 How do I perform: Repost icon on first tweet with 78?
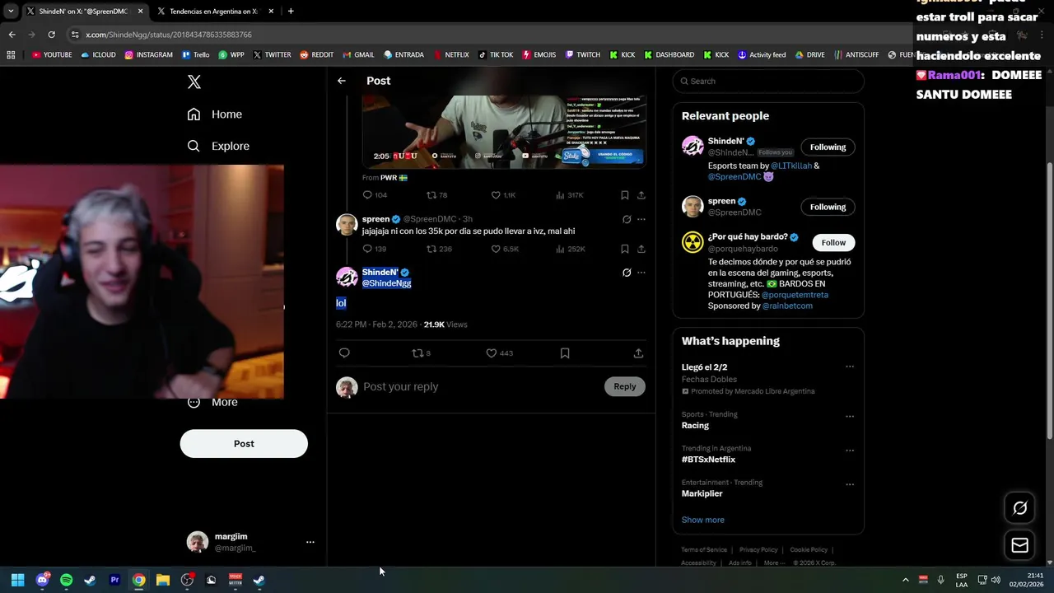pyautogui.click(x=431, y=195)
